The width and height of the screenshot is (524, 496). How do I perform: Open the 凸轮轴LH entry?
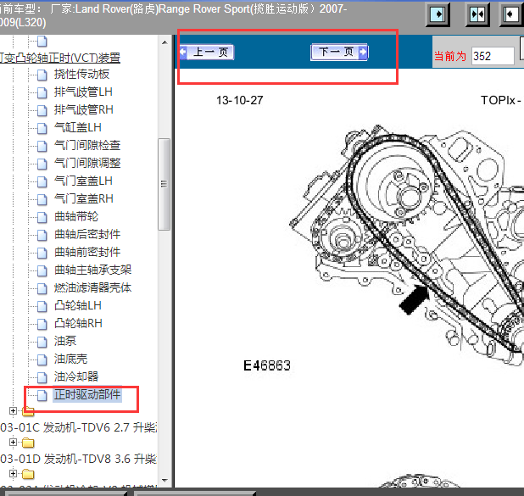coord(78,305)
